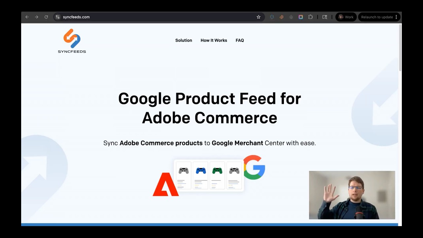The height and width of the screenshot is (238, 423).
Task: Click the page vertical scrollbar thumb
Action: [400, 47]
